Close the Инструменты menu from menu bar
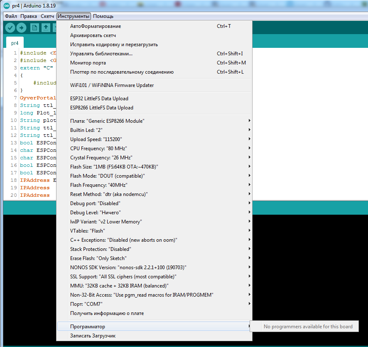Image resolution: width=368 pixels, height=347 pixels. click(x=74, y=16)
